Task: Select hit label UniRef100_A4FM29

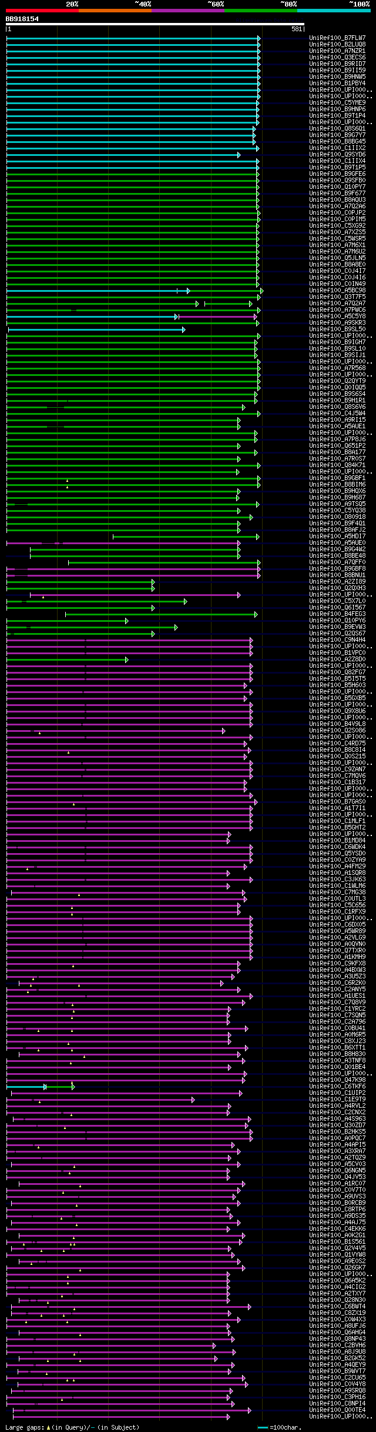Action: click(x=337, y=866)
